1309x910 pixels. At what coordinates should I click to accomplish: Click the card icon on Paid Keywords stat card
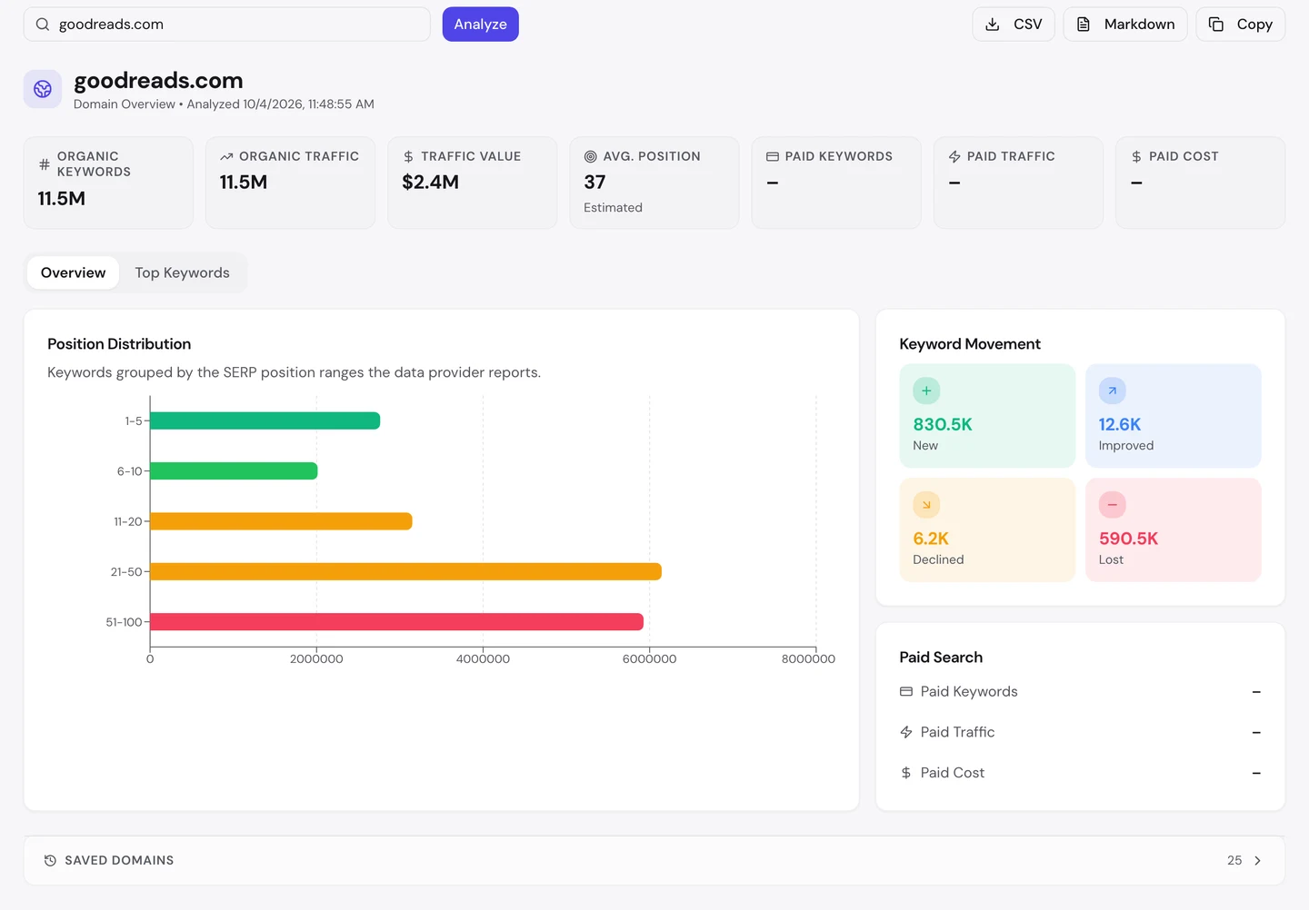pos(773,157)
